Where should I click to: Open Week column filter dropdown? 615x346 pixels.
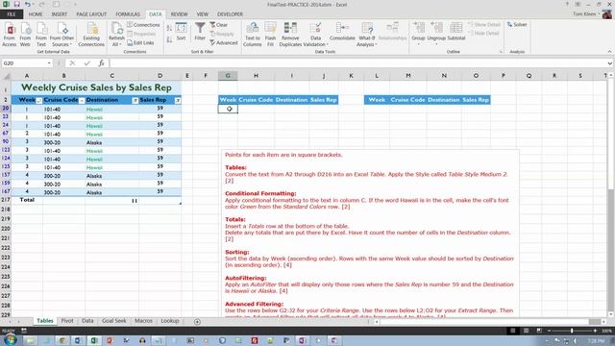38,101
